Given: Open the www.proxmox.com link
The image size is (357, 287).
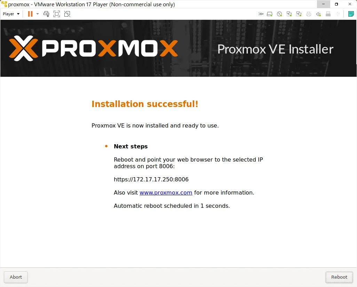Looking at the screenshot, I should 166,192.
